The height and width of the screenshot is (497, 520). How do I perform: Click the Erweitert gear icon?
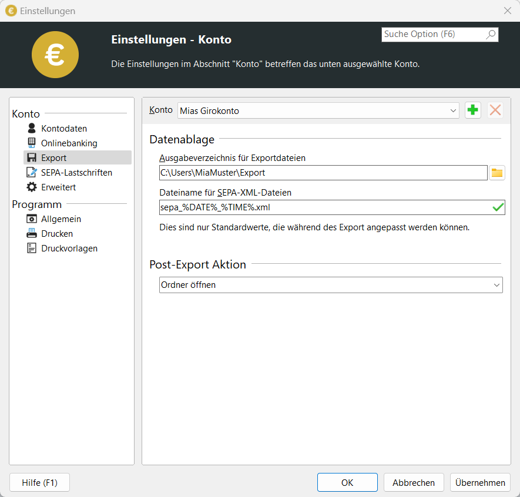tap(32, 187)
